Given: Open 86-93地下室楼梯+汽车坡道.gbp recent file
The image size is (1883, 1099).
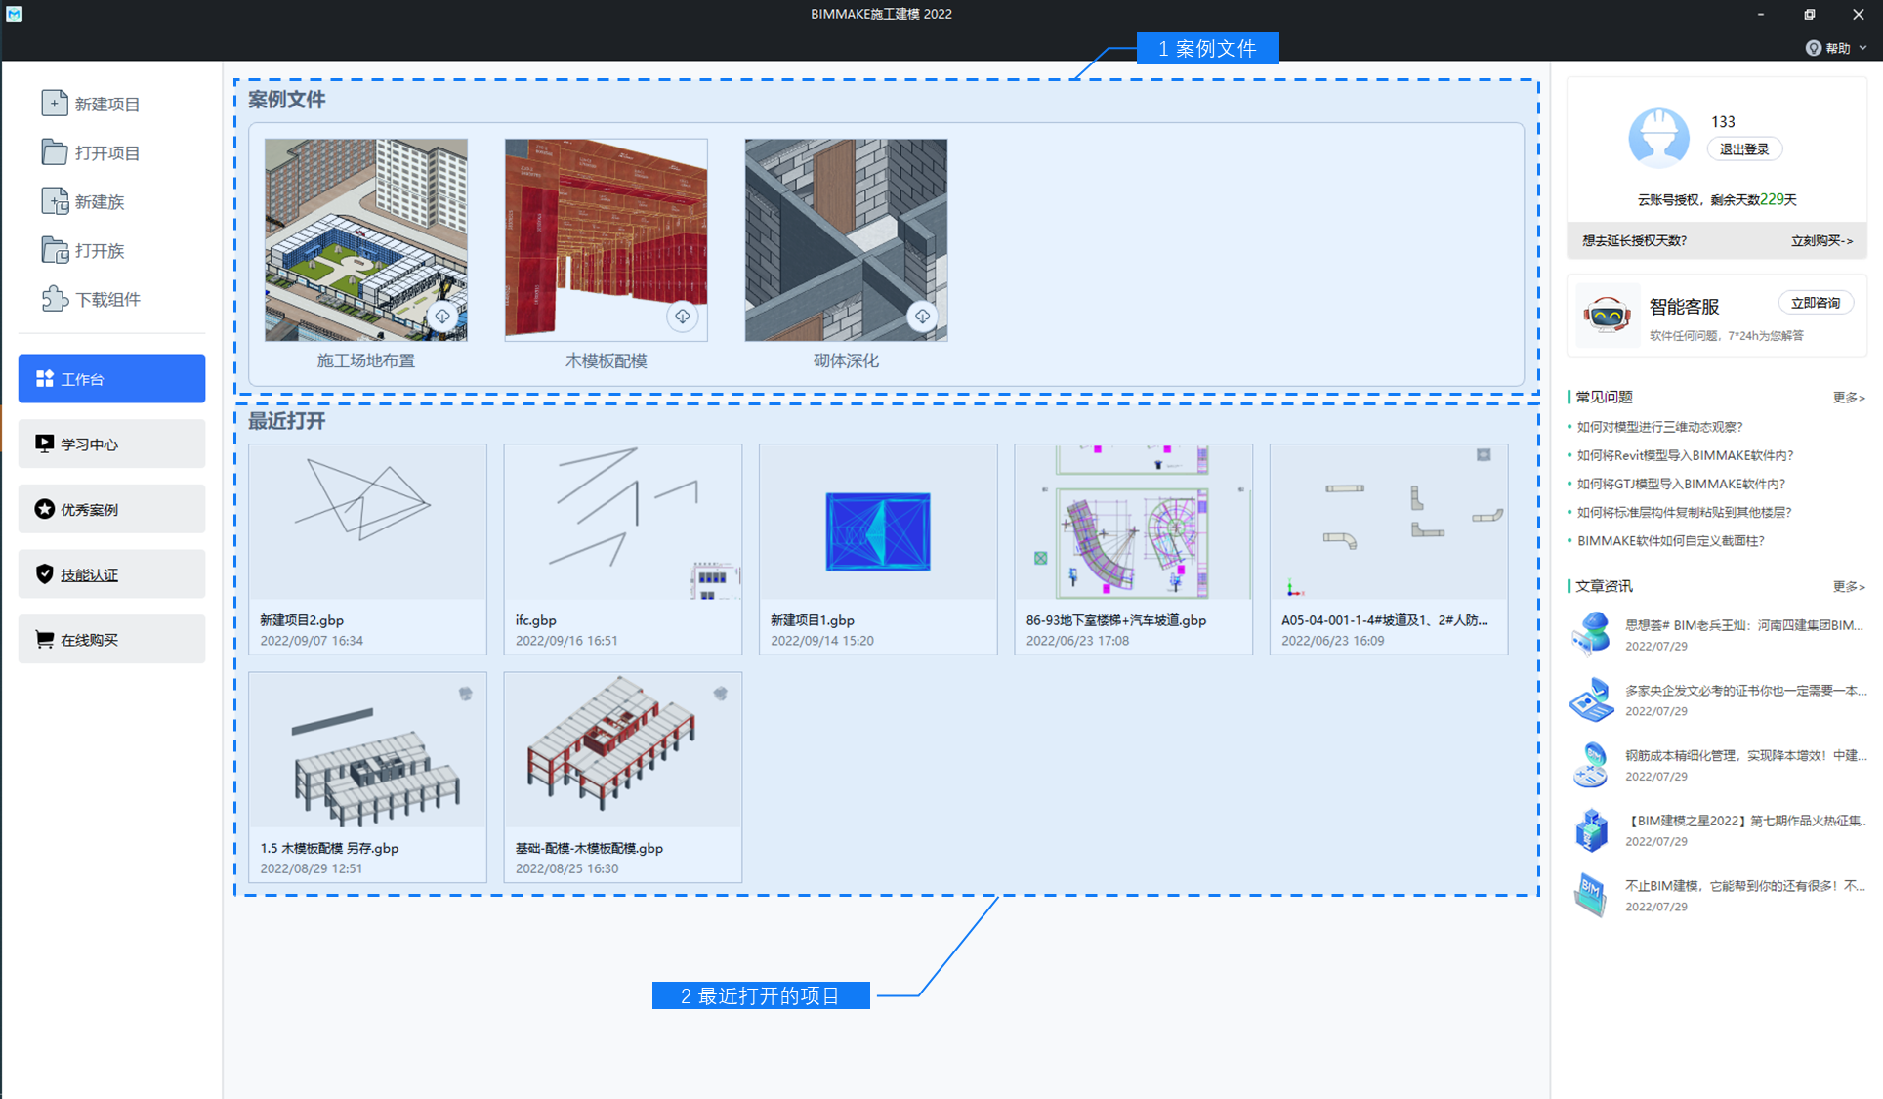Looking at the screenshot, I should pos(1133,549).
